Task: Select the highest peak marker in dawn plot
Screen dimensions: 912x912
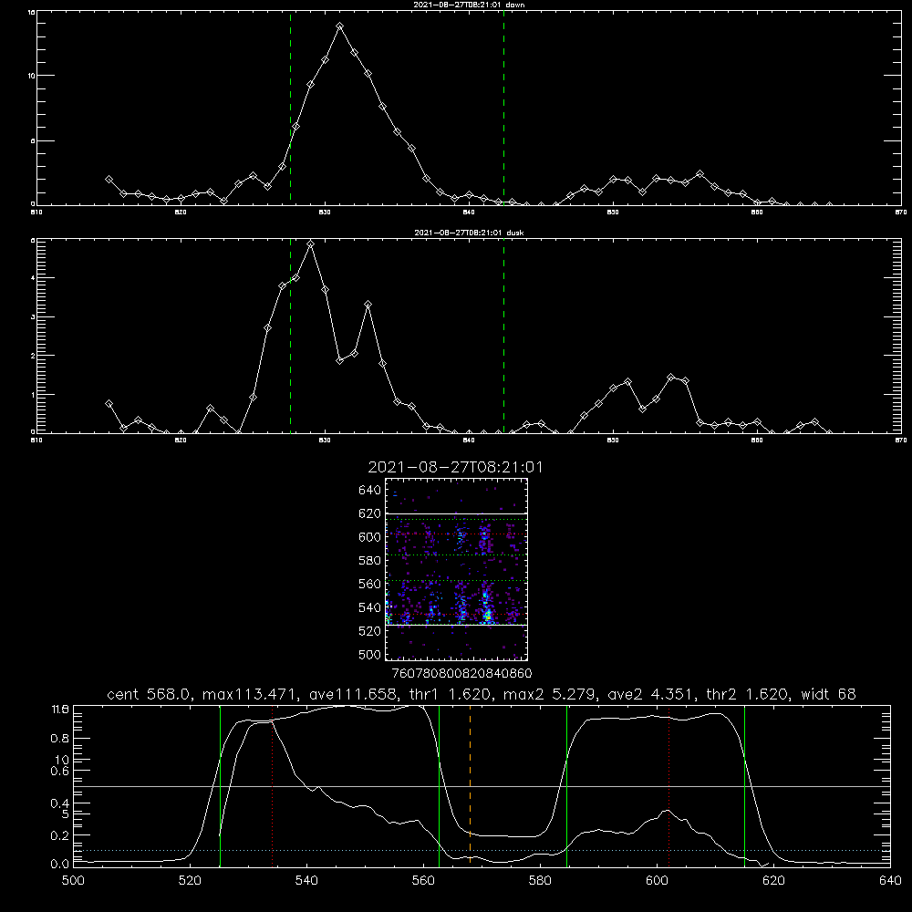Action: pos(339,26)
